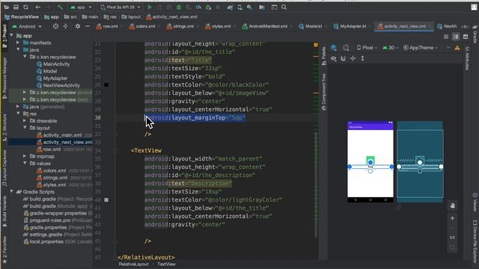479x269 pixels.
Task: Open the AVD Manager icon
Action: pyautogui.click(x=239, y=7)
